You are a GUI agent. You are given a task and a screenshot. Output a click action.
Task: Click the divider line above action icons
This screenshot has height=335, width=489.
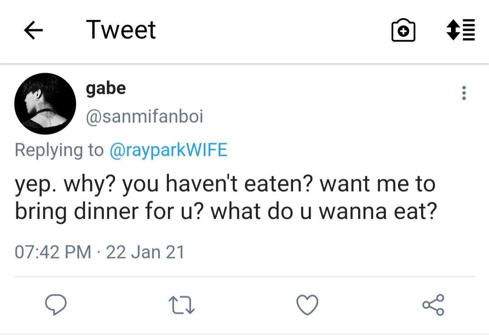(x=244, y=276)
